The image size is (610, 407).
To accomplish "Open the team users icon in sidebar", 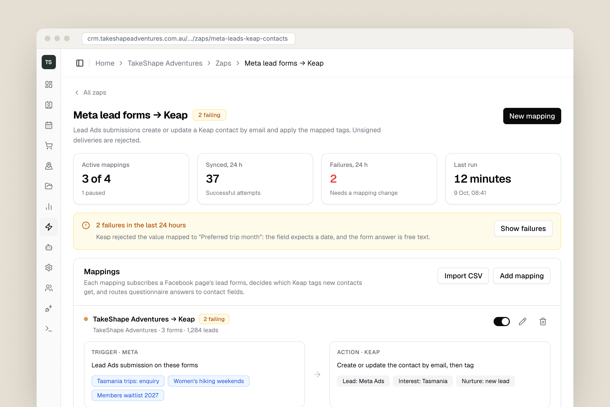I will click(49, 288).
